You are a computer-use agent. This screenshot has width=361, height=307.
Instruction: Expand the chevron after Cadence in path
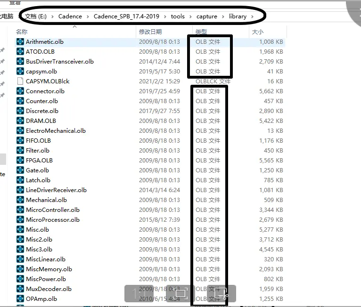click(88, 16)
